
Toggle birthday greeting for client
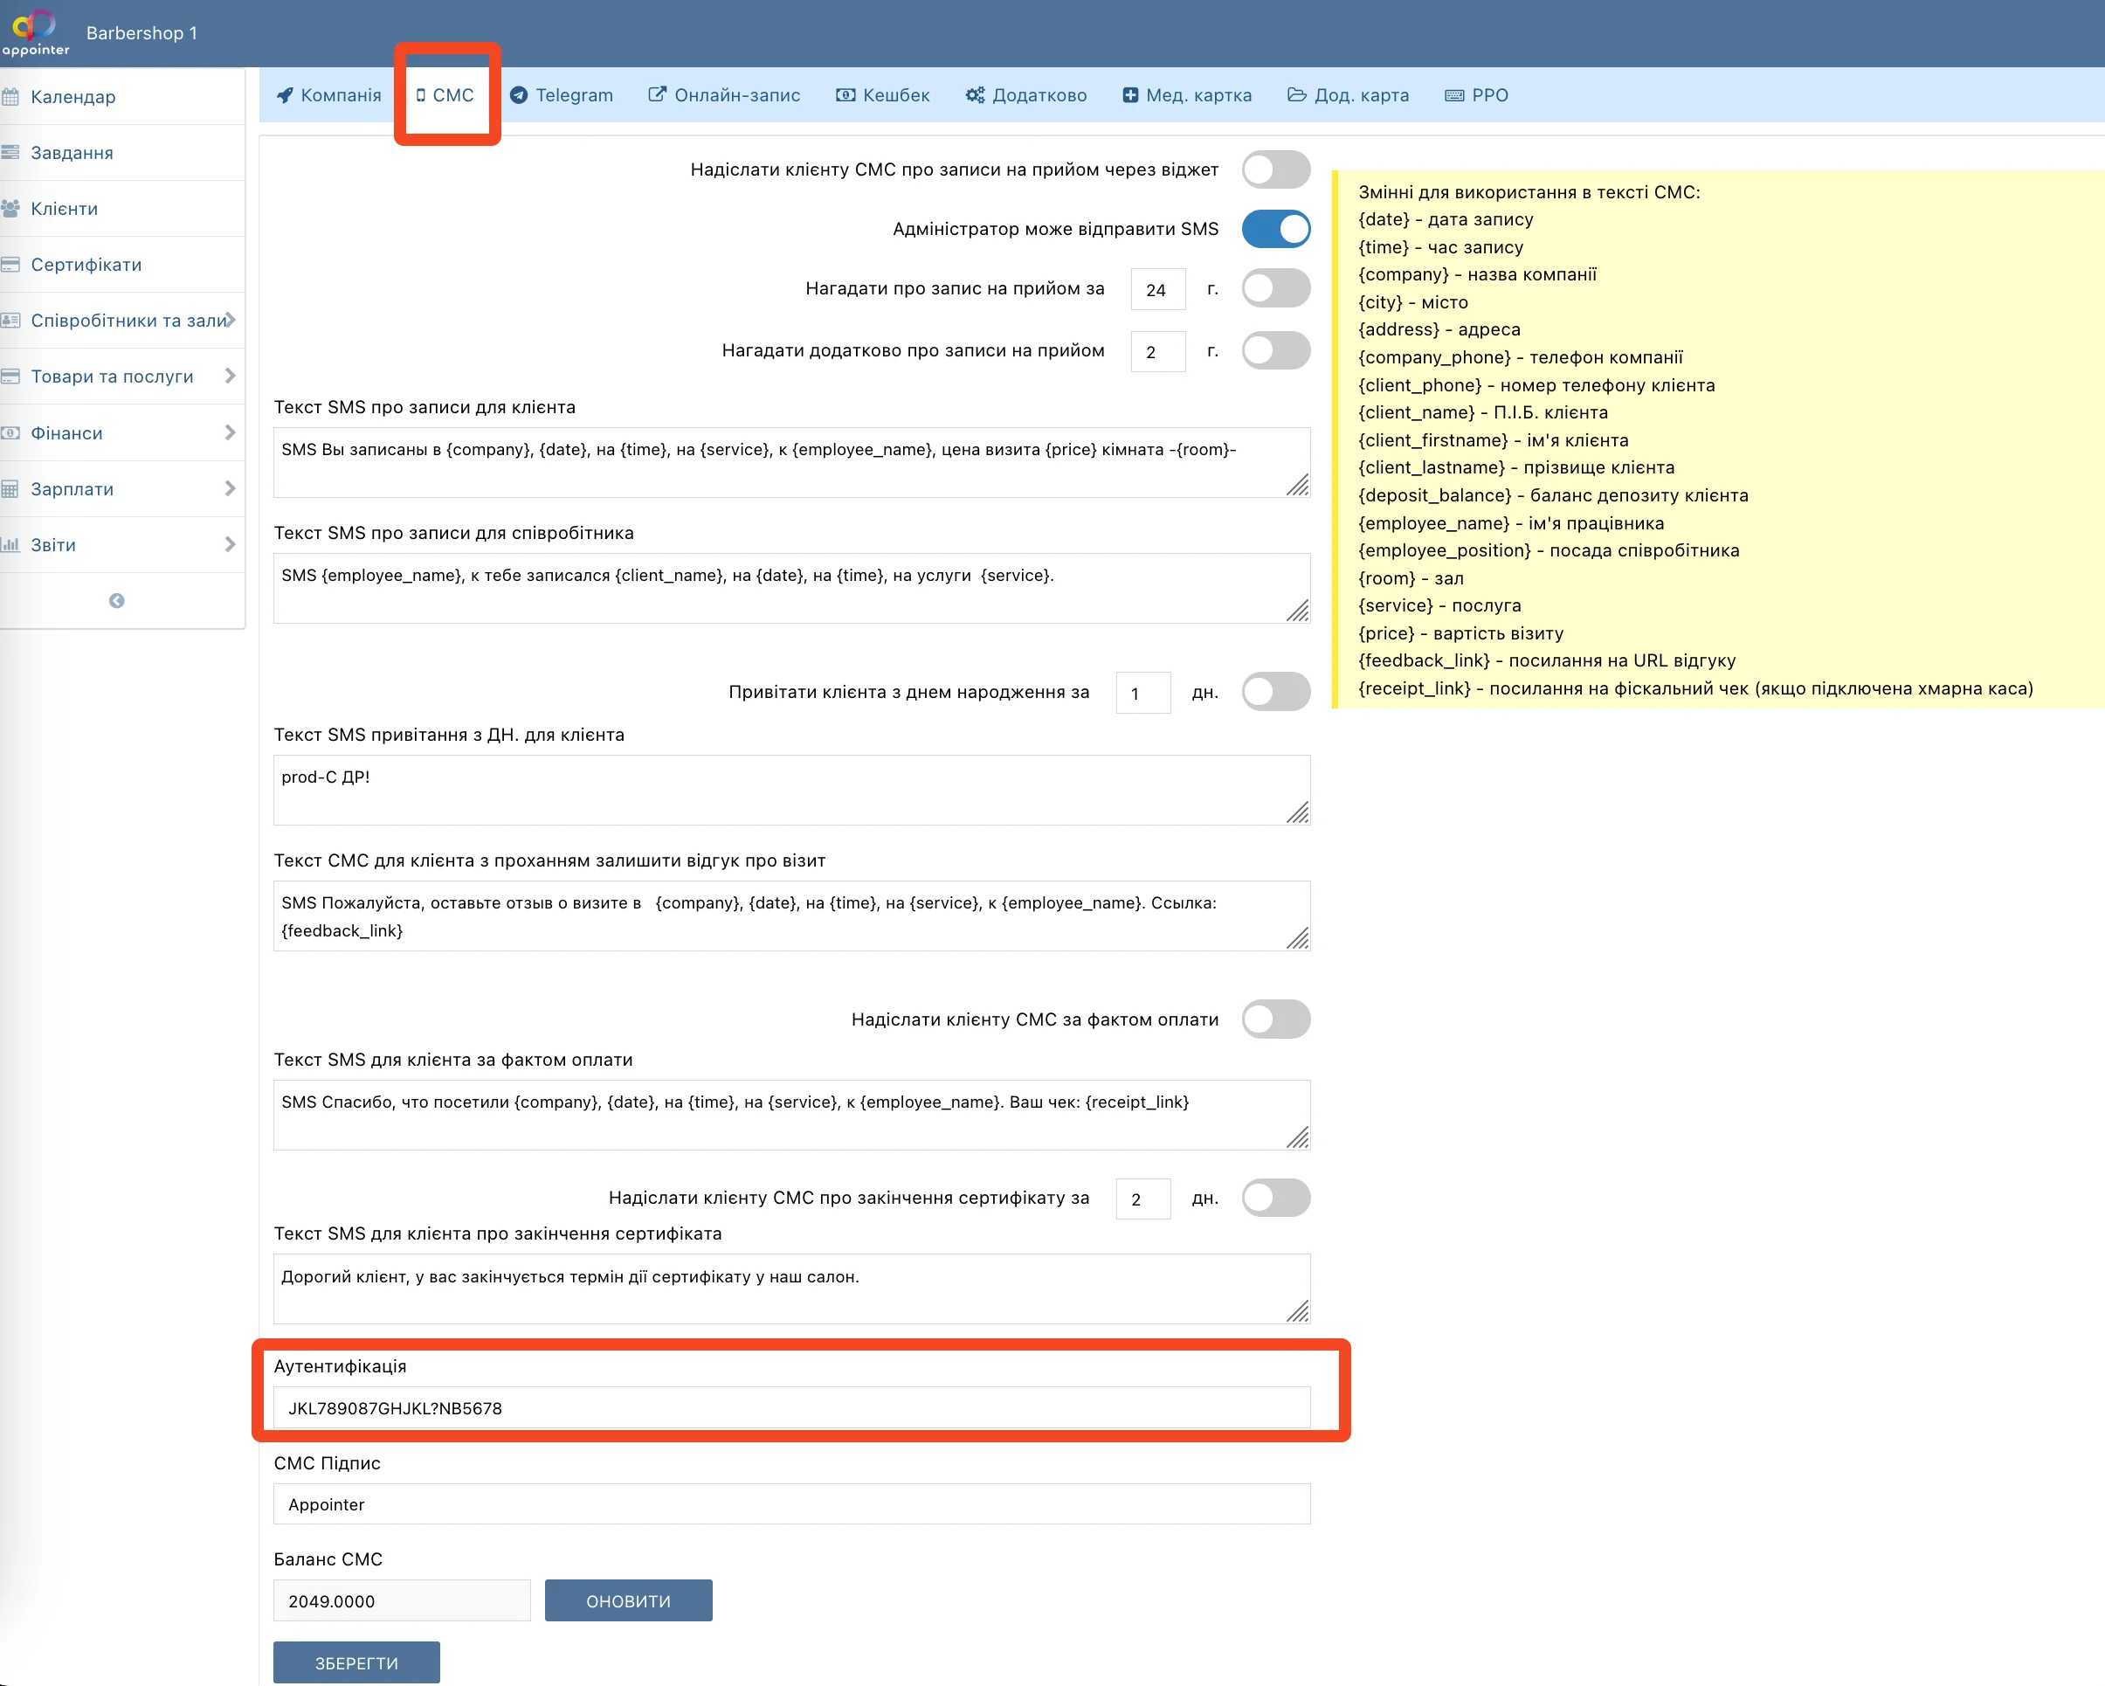coord(1275,691)
